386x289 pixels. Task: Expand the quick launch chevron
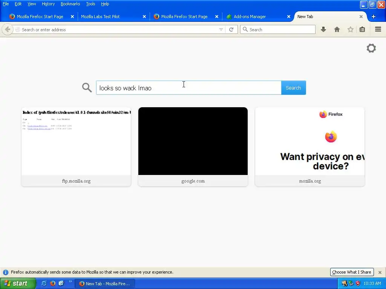70,281
